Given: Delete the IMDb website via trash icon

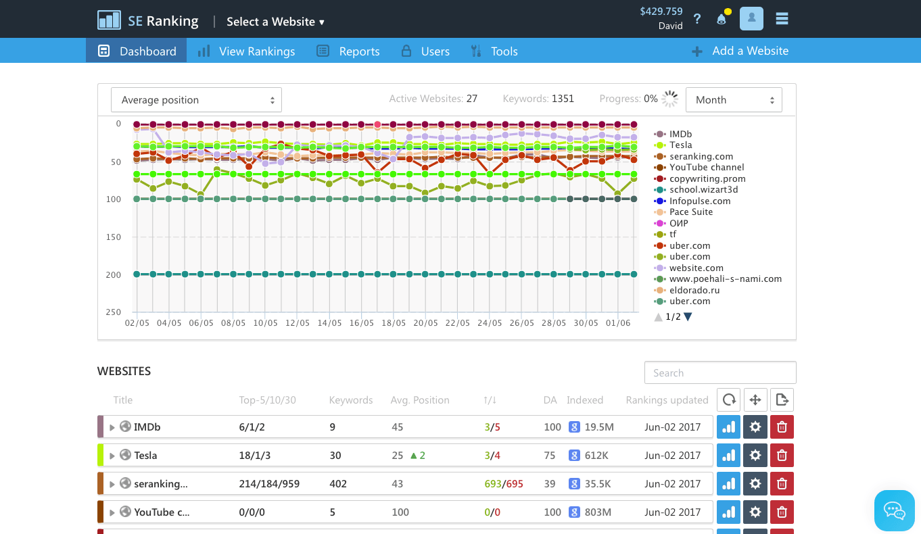Looking at the screenshot, I should pyautogui.click(x=782, y=427).
